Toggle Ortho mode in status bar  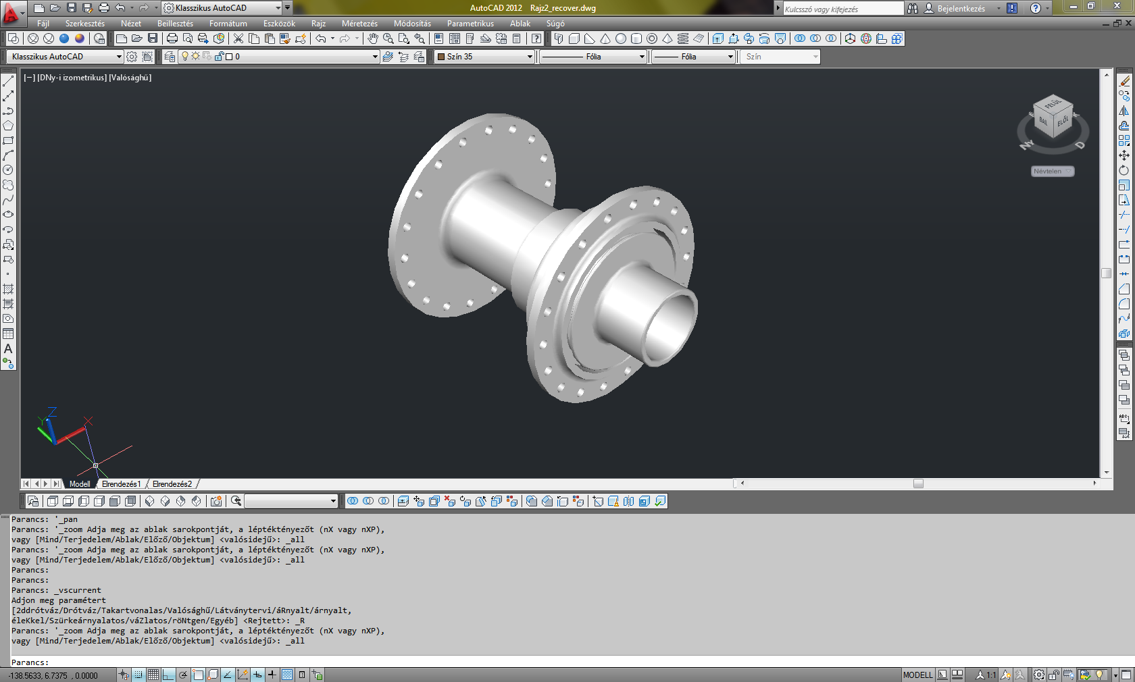coord(168,675)
